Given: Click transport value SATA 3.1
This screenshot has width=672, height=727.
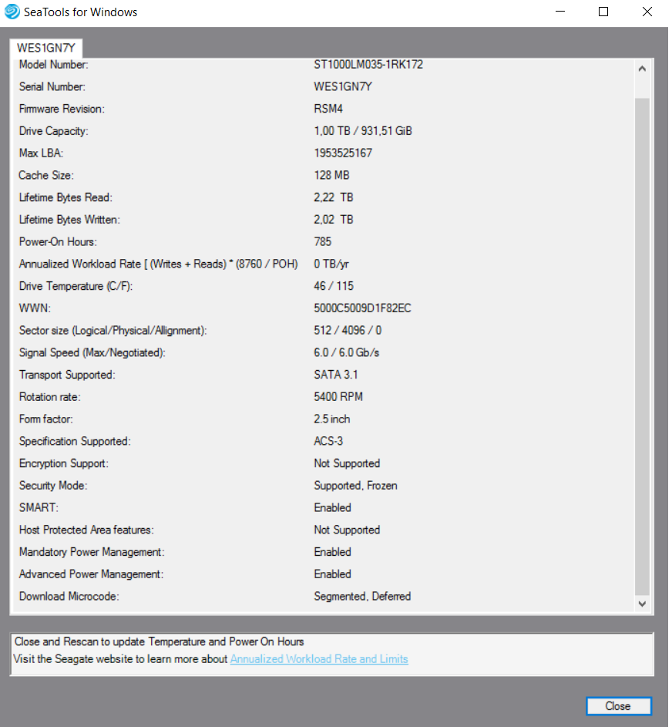Looking at the screenshot, I should tap(335, 375).
